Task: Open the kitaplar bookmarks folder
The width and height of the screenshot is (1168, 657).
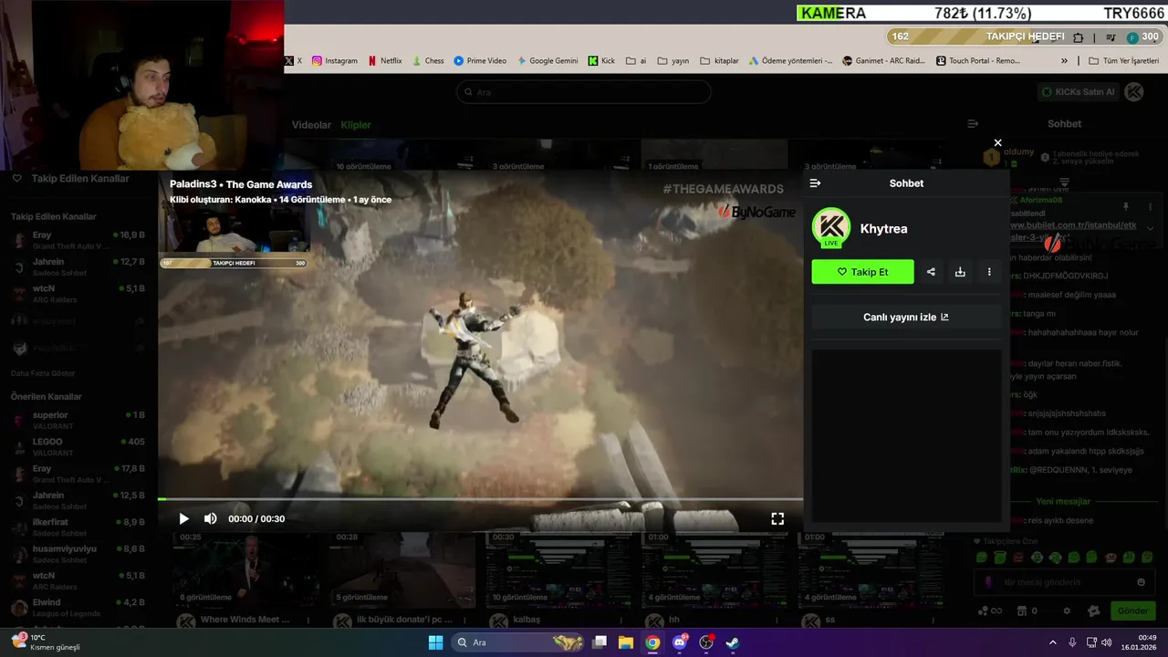Action: pos(719,61)
